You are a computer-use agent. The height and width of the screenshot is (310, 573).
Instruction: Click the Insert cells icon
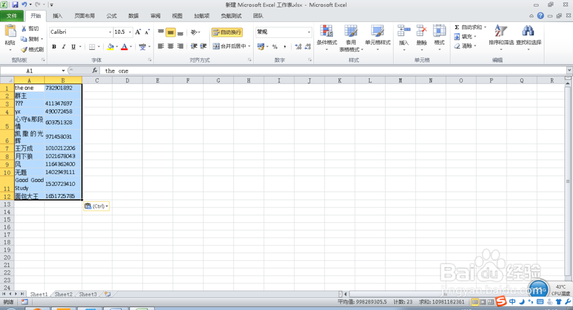(404, 31)
